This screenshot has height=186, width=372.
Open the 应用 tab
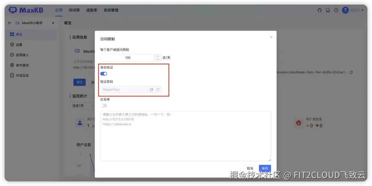(59, 10)
